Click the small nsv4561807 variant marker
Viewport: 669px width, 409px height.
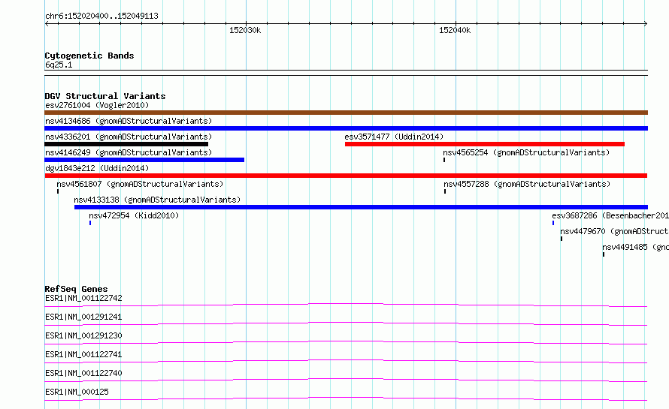[x=58, y=191]
